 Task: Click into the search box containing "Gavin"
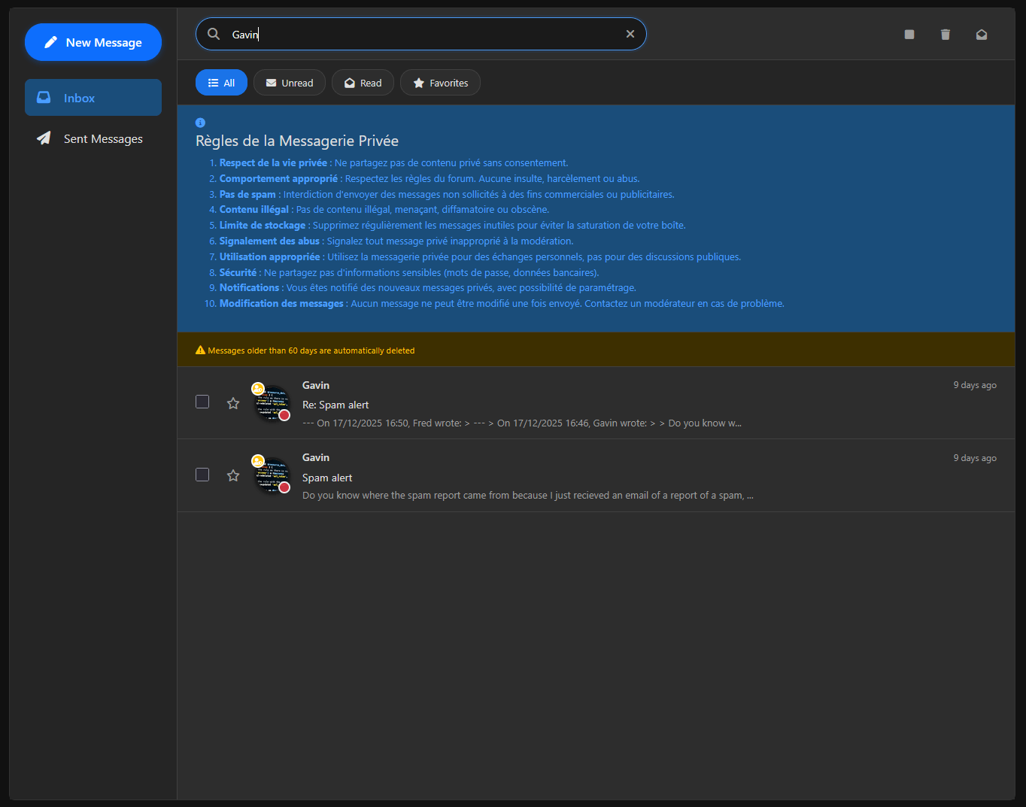click(421, 35)
